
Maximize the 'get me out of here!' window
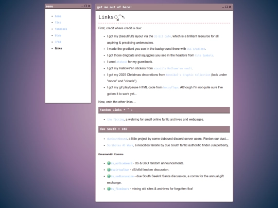(x=227, y=7)
